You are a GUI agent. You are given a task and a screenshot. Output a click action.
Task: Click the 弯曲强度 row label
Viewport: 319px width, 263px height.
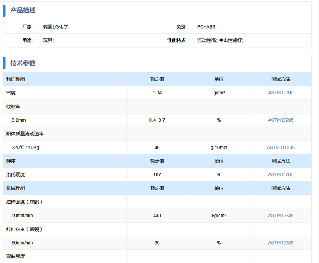[16, 256]
